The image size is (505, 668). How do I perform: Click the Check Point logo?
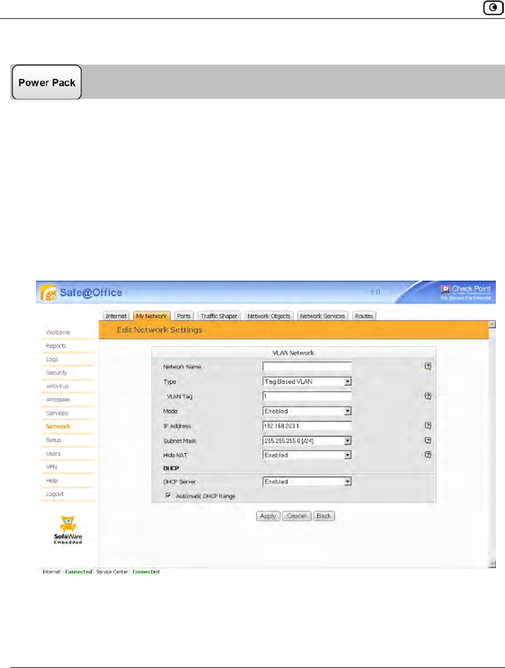tap(465, 292)
